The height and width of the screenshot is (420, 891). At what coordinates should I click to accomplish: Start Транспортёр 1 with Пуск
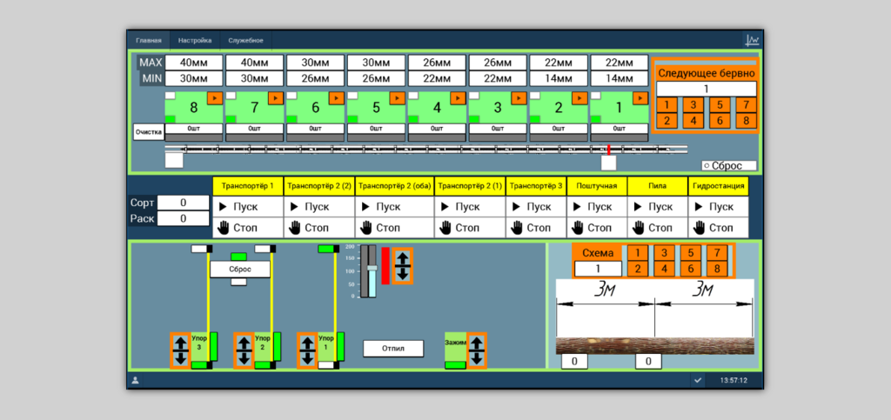click(x=248, y=207)
